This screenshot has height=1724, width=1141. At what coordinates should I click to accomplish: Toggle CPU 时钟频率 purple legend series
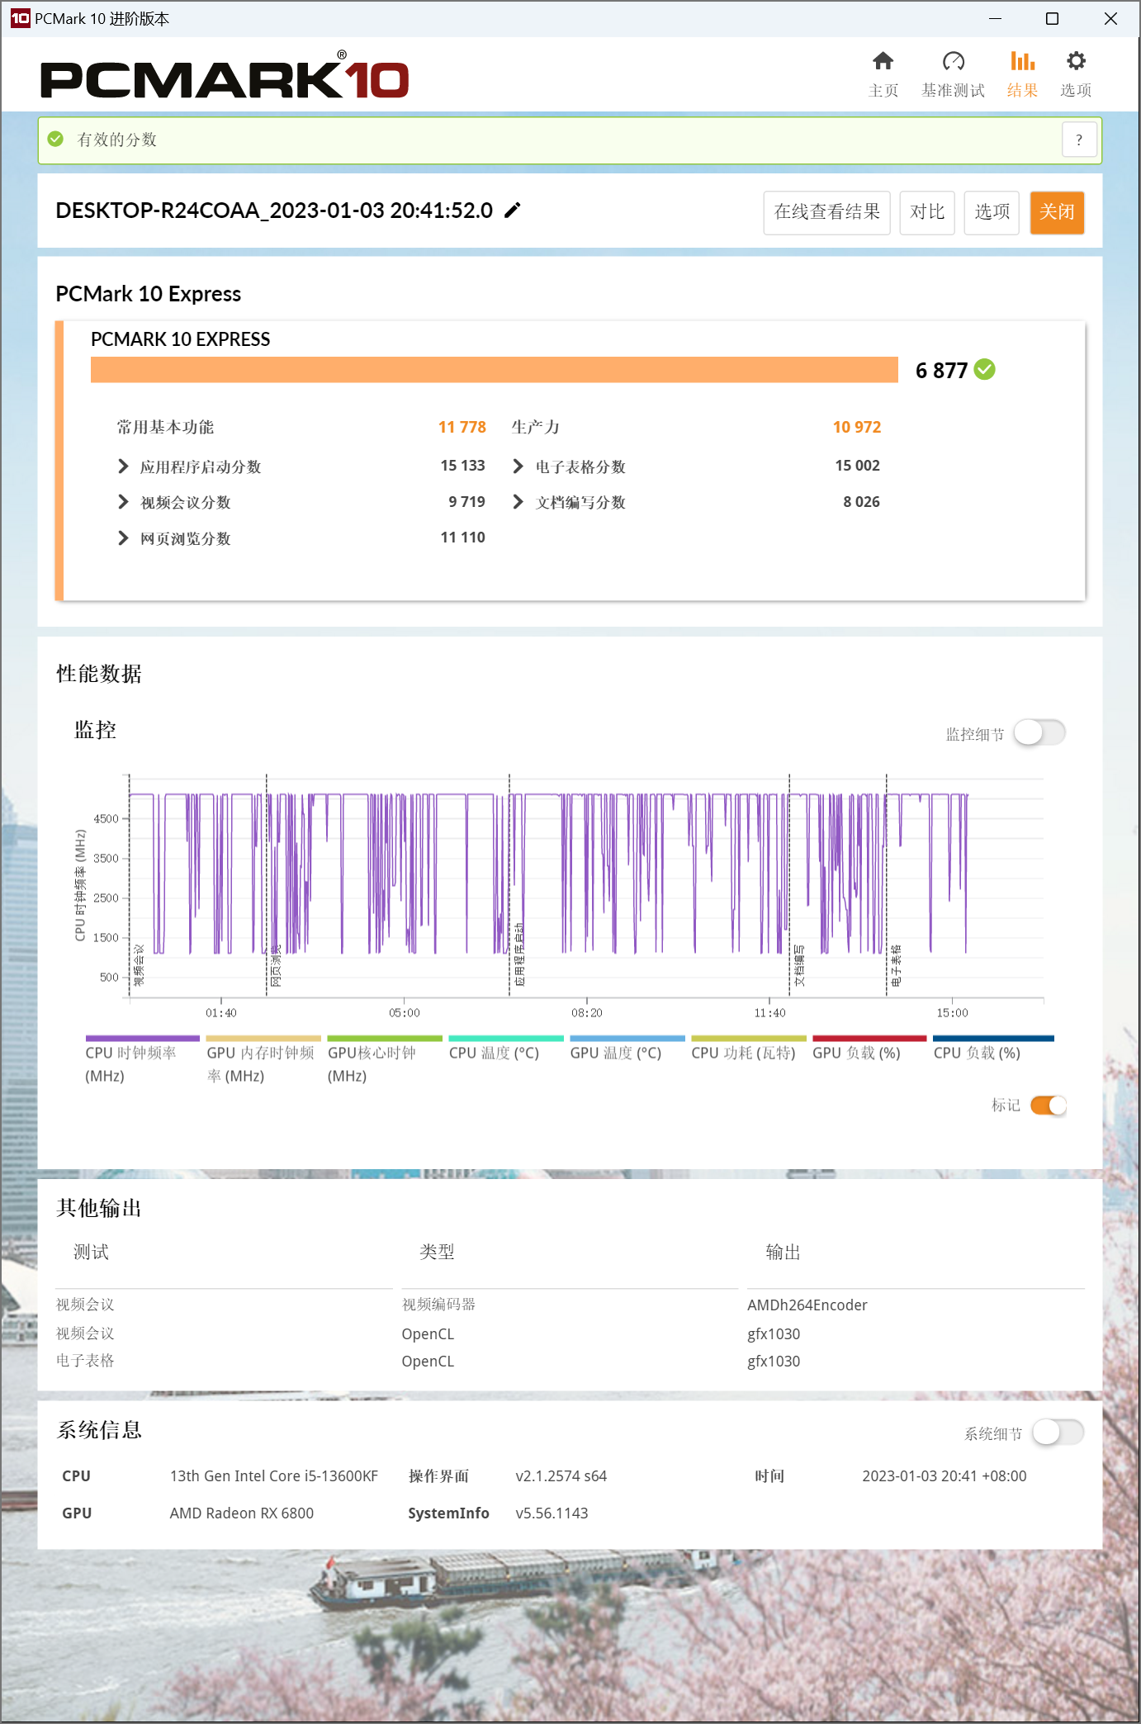142,1060
